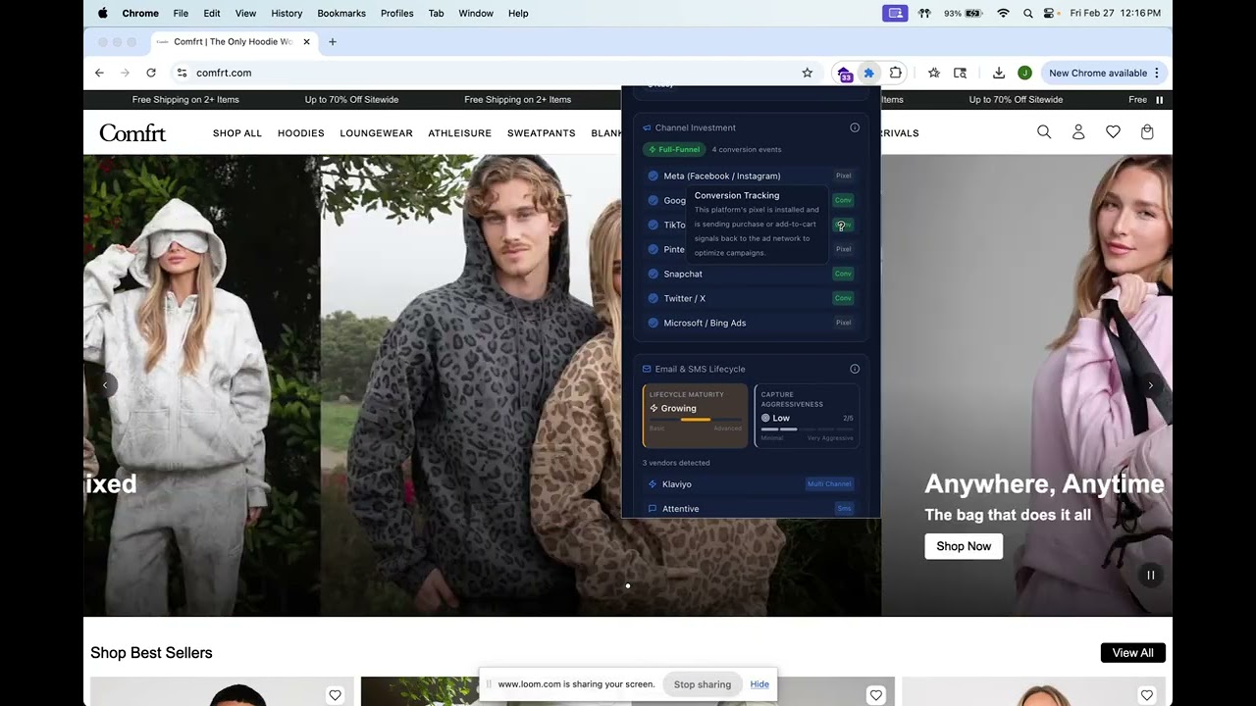Open the Chrome extensions menu icon
Screen dimensions: 1256x706
pos(896,73)
